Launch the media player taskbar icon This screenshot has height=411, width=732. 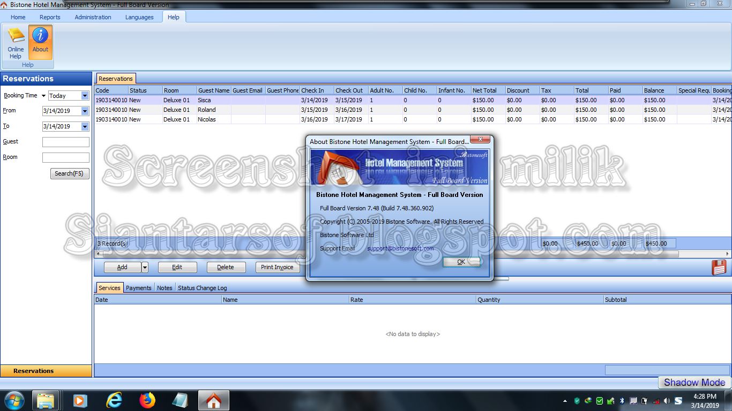point(80,400)
